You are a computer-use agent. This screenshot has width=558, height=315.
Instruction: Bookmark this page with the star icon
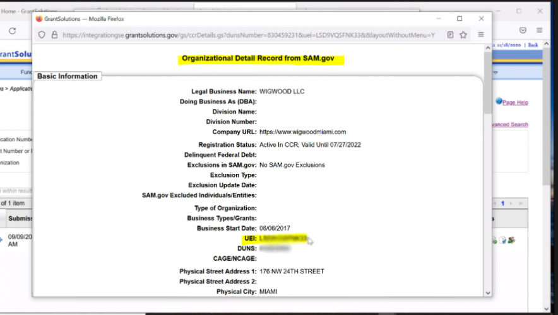pos(463,35)
